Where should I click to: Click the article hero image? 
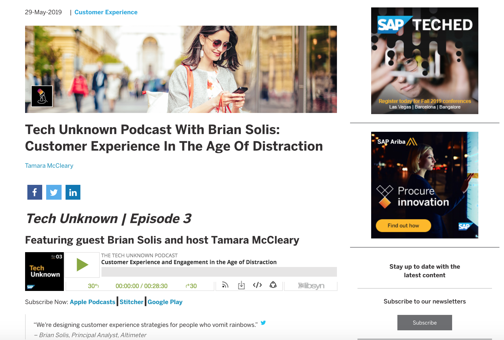(x=181, y=69)
